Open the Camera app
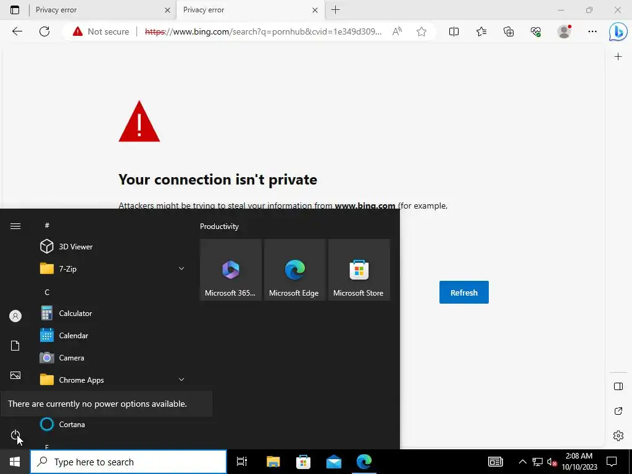632x474 pixels. pos(113,357)
